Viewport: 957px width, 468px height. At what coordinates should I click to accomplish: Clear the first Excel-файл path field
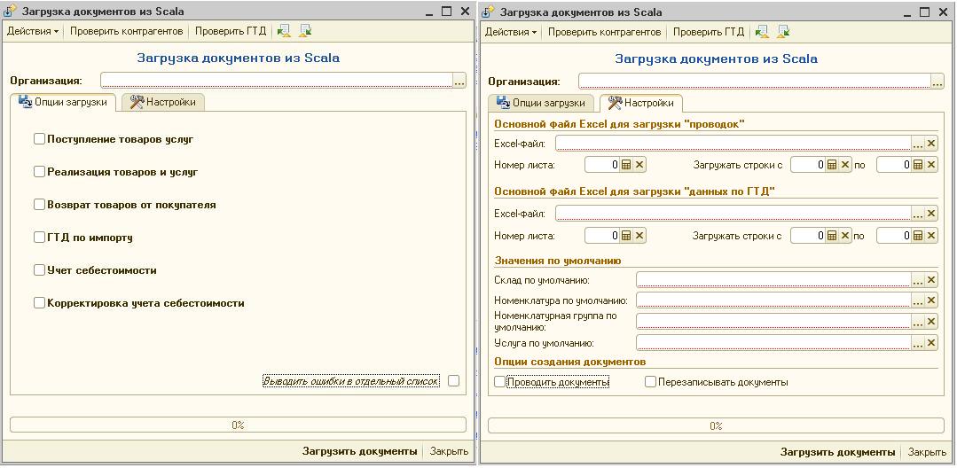[931, 144]
